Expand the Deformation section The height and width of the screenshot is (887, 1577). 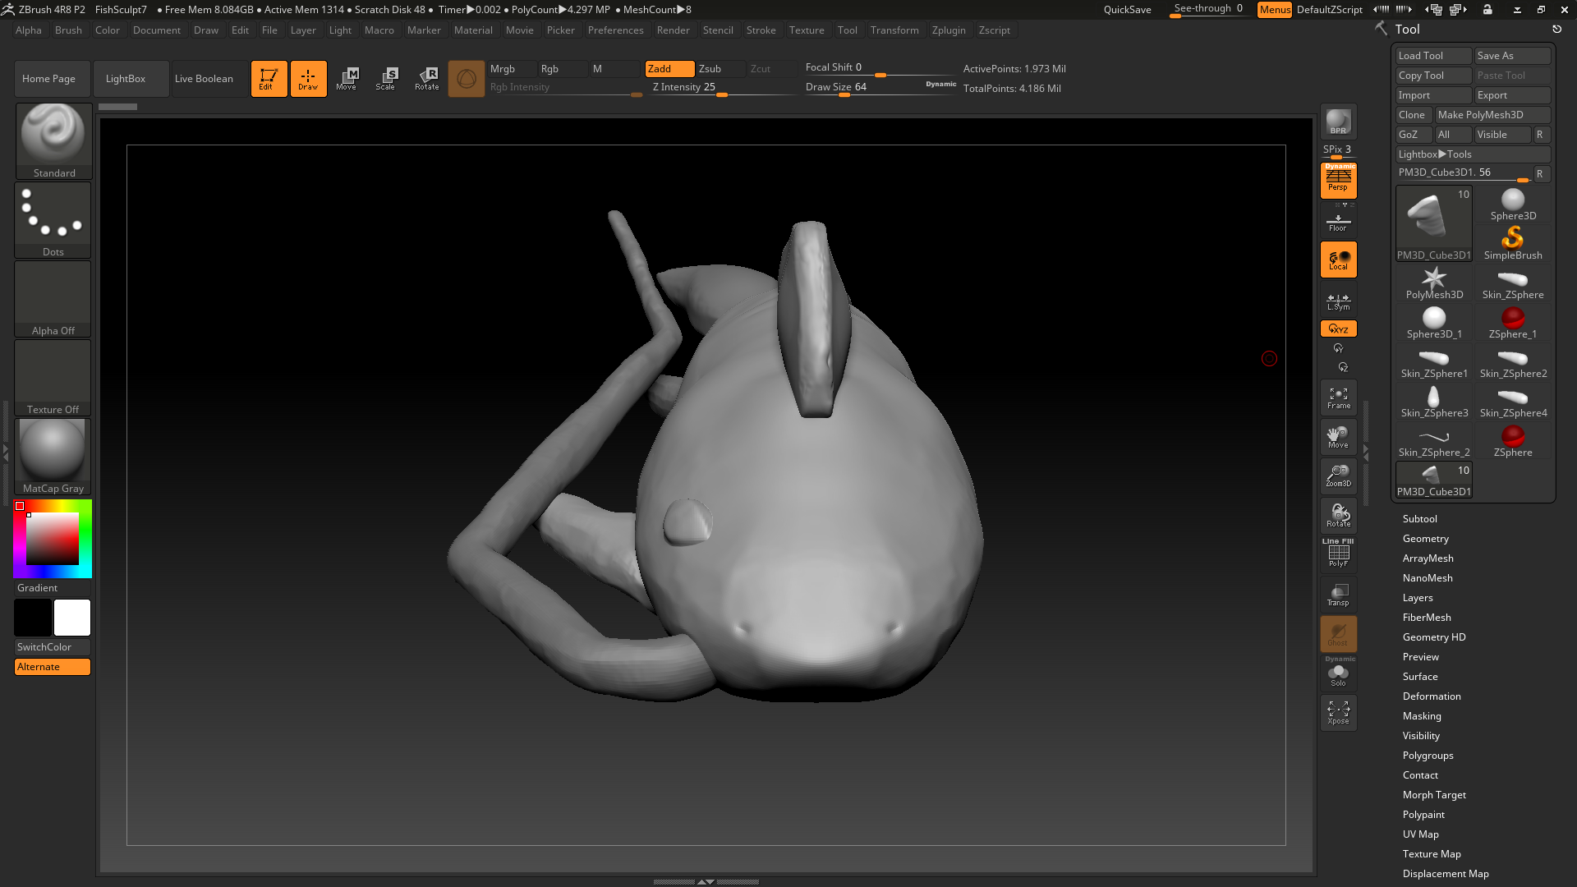[x=1432, y=696]
